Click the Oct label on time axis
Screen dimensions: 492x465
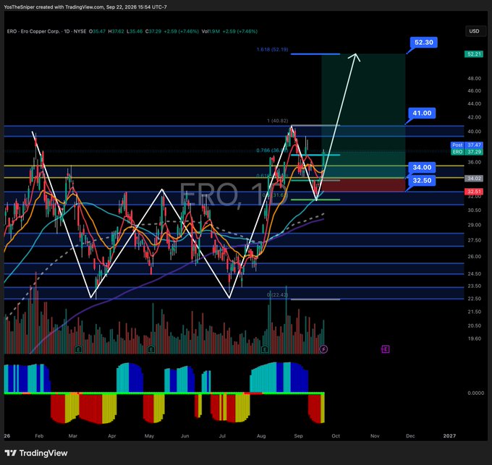tap(336, 436)
